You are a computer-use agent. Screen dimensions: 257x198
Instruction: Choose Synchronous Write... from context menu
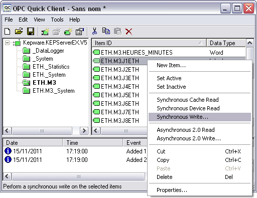click(x=200, y=117)
